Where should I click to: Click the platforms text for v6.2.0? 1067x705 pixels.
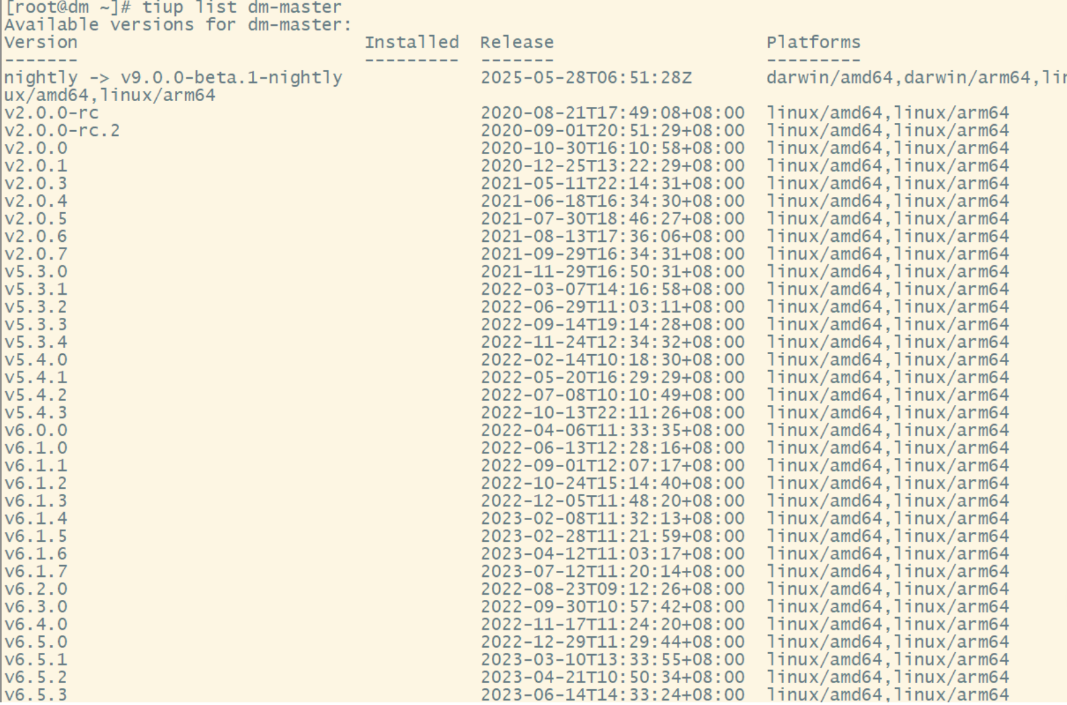click(887, 589)
